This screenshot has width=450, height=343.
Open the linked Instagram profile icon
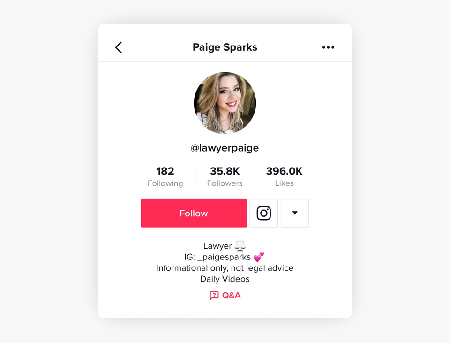[264, 213]
